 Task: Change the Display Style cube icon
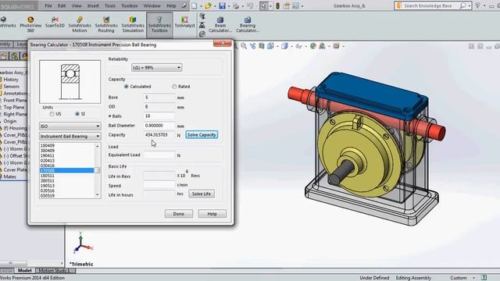coord(284,46)
